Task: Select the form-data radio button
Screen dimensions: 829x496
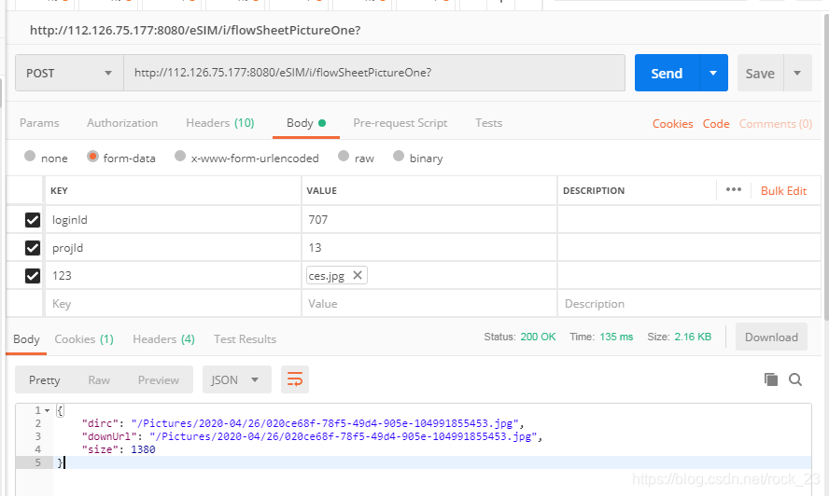Action: click(x=92, y=157)
